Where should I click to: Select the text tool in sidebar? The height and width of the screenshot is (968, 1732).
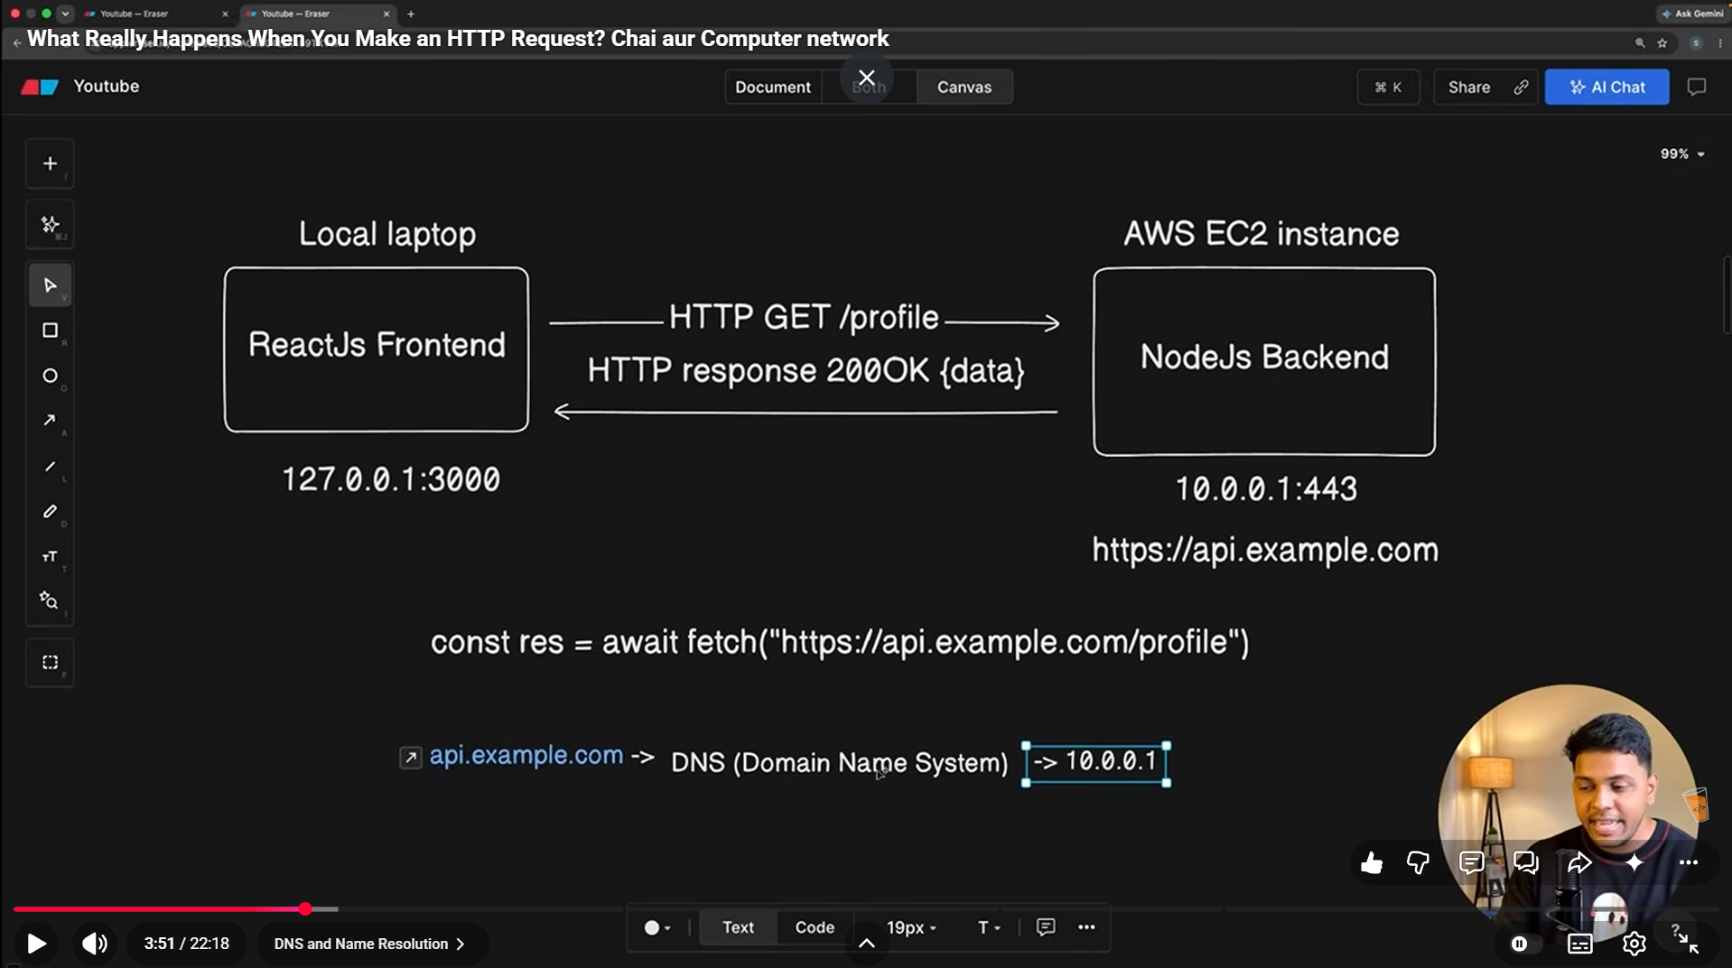click(x=50, y=556)
